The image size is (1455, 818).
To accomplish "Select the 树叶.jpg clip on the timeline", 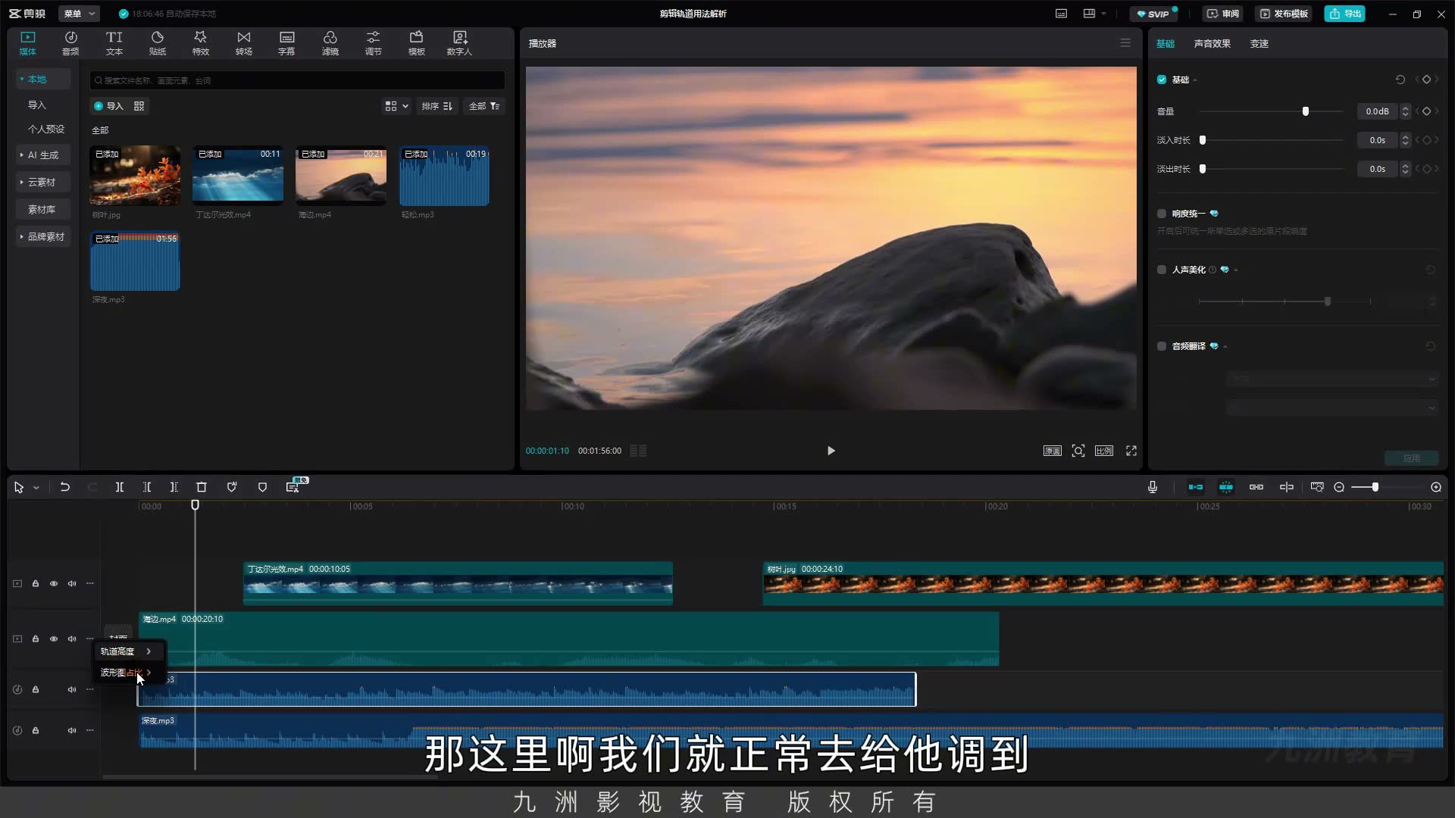I will (1103, 583).
